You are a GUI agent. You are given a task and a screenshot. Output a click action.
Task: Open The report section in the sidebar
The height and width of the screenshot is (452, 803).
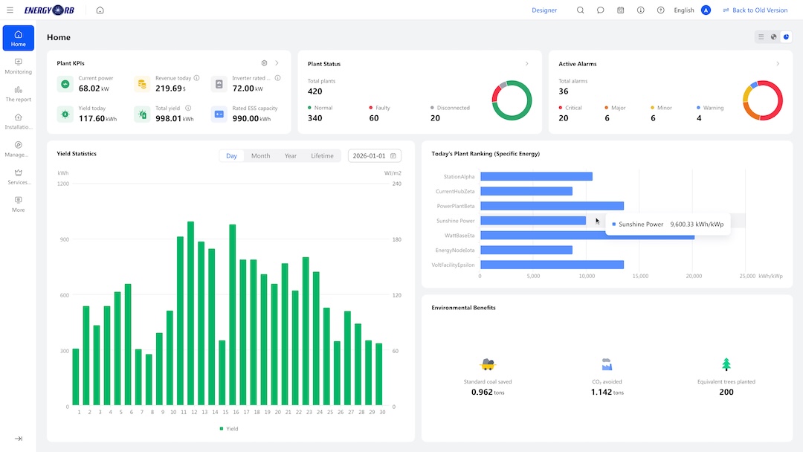[19, 94]
